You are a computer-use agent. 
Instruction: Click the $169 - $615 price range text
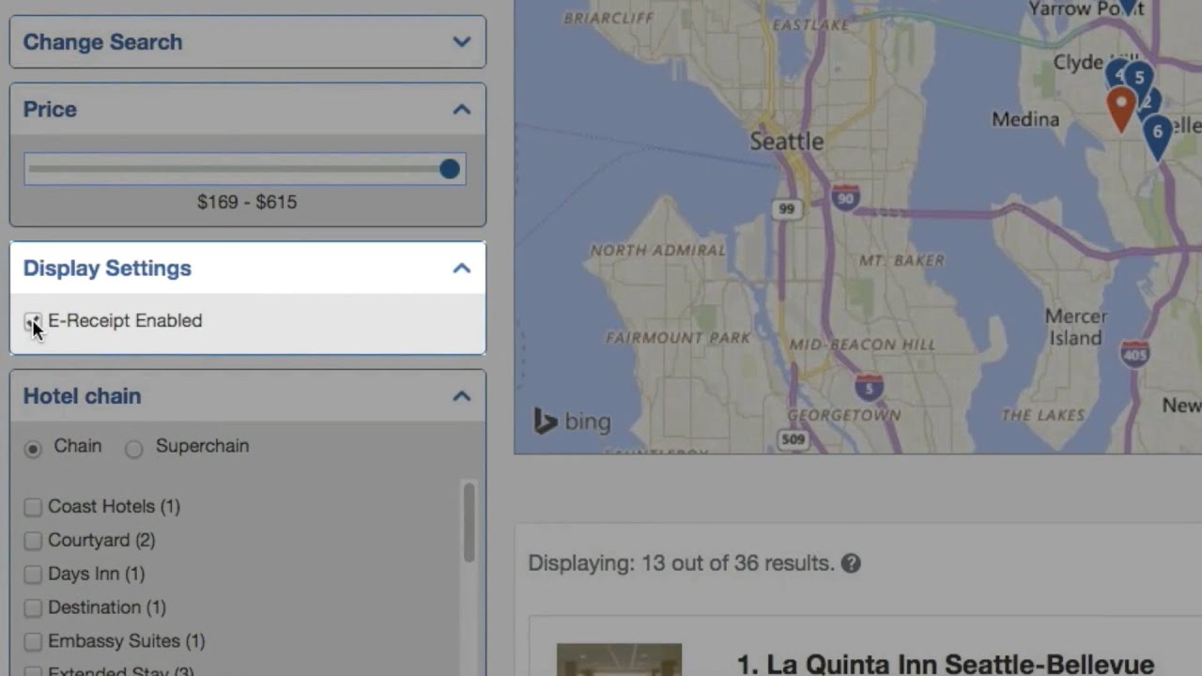(x=247, y=202)
